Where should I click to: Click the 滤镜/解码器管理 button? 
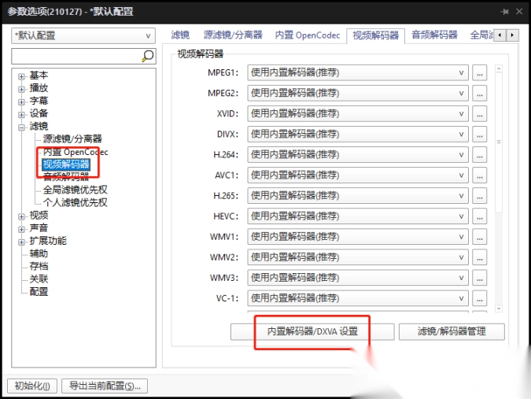tap(451, 331)
